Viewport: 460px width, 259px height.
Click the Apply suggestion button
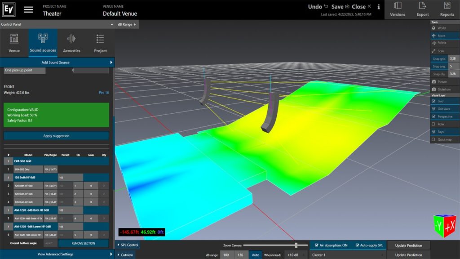(56, 136)
